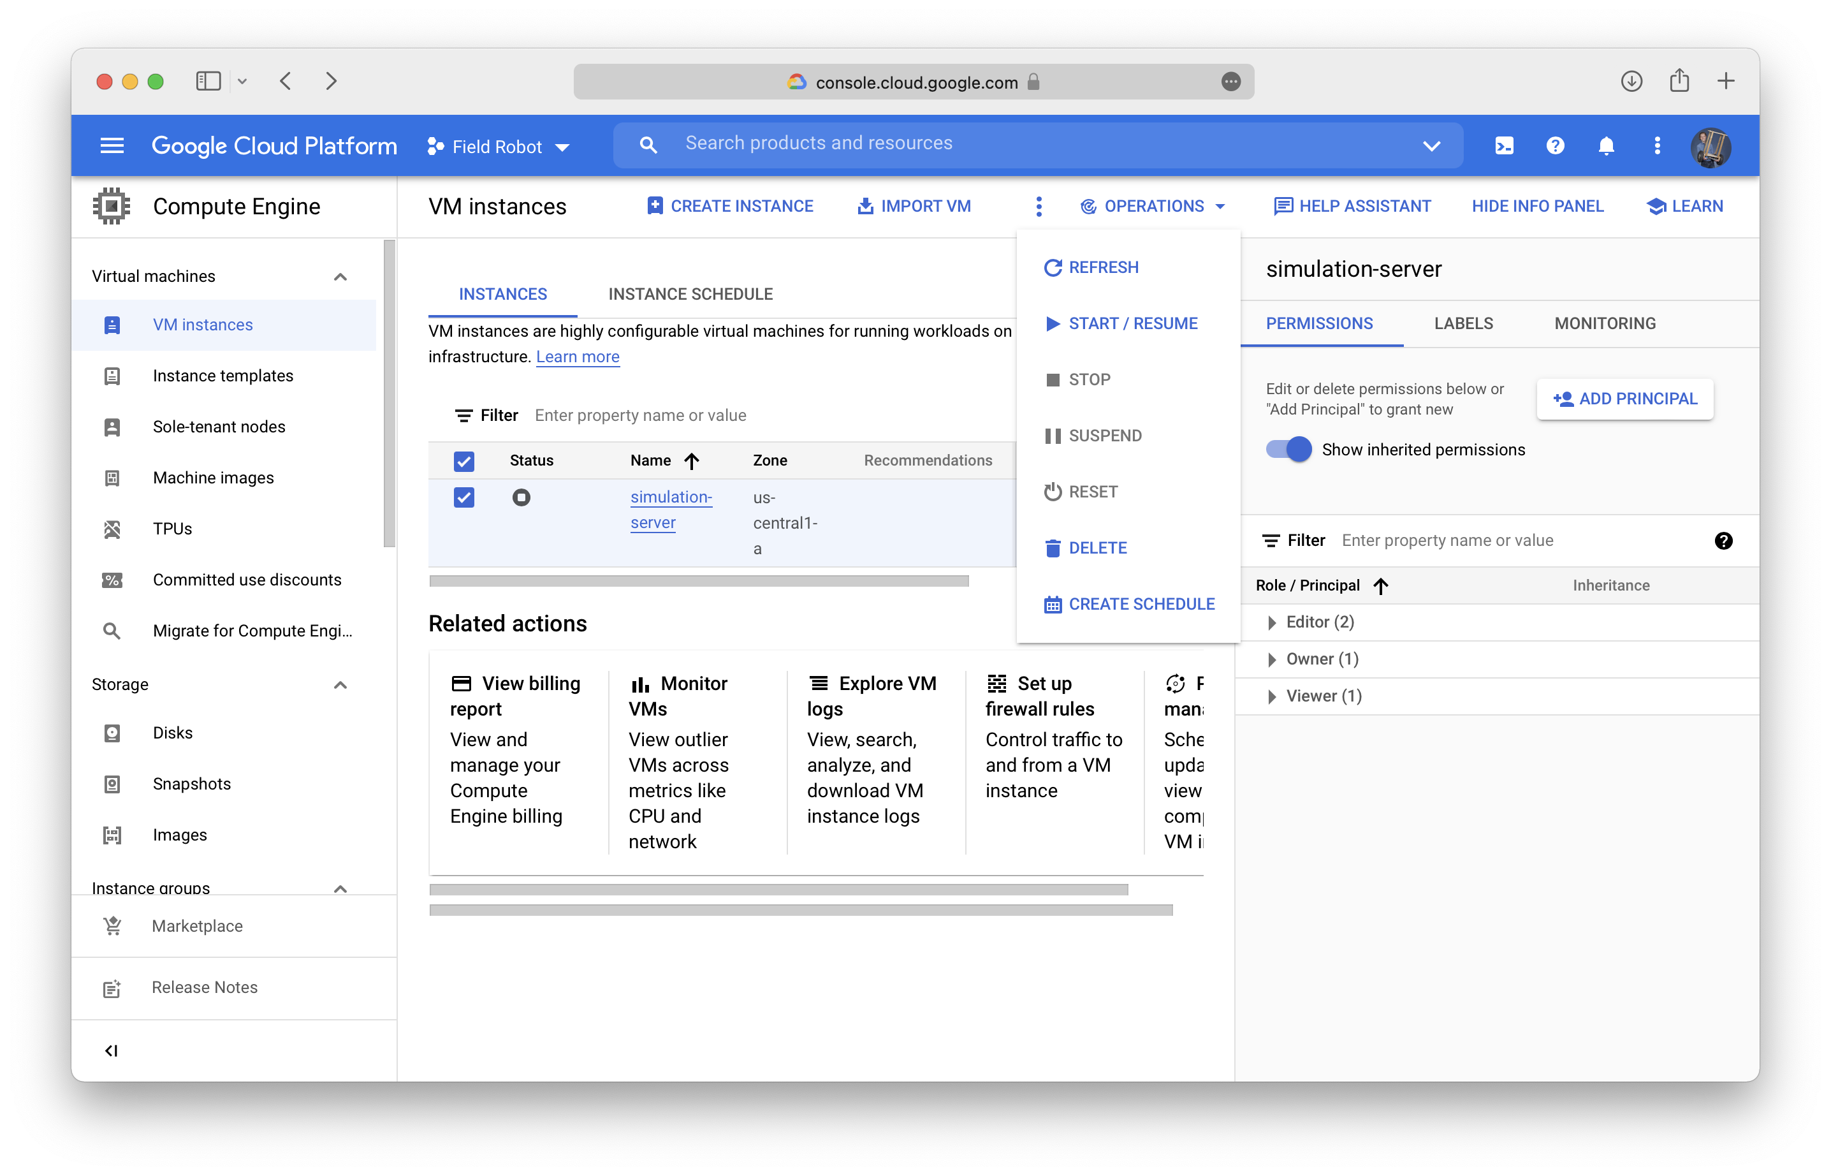This screenshot has width=1831, height=1176.
Task: Click the Disks sidebar icon
Action: pyautogui.click(x=112, y=733)
